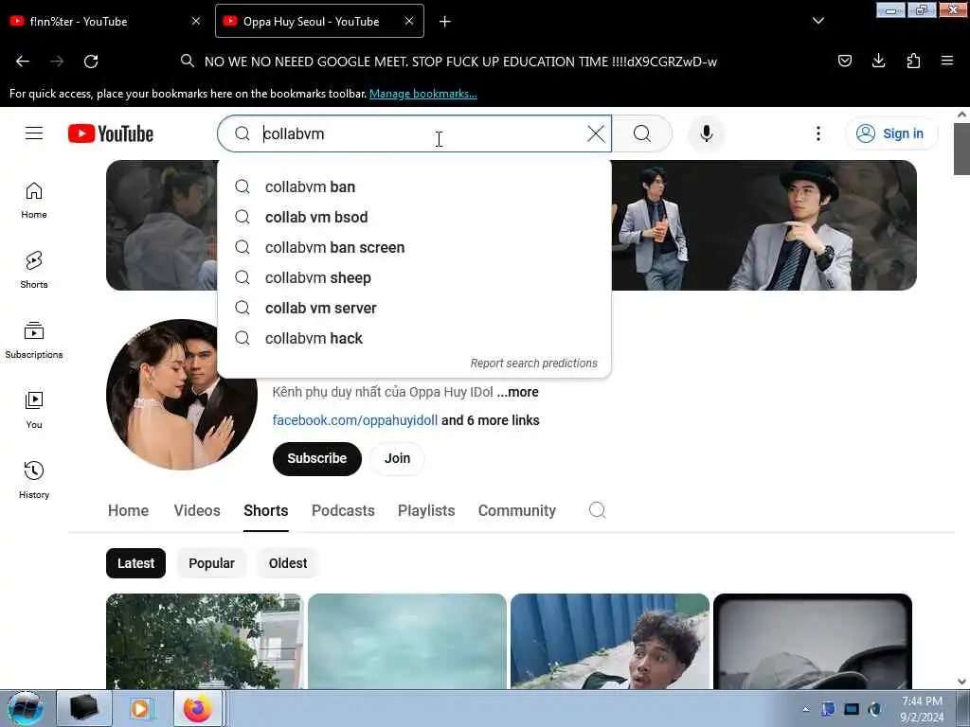The width and height of the screenshot is (970, 727).
Task: Click inside the collabvm search field
Action: tap(415, 133)
